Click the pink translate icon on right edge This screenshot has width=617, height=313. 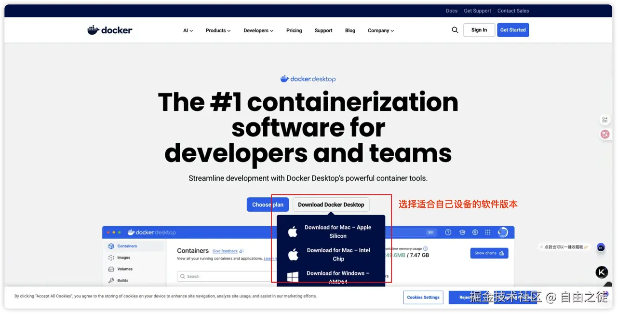pos(605,135)
